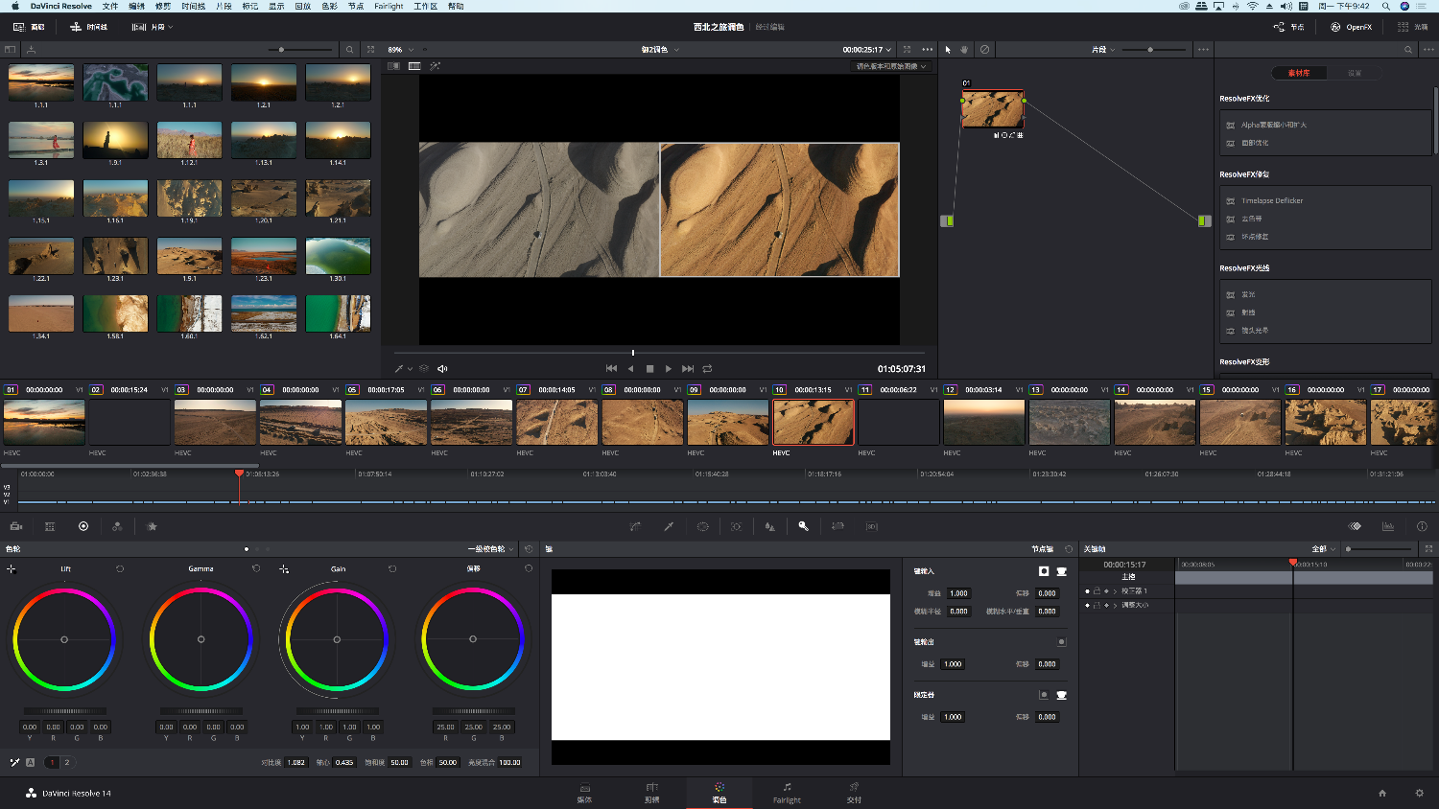
Task: Open the Curves palette icon
Action: [x=635, y=526]
